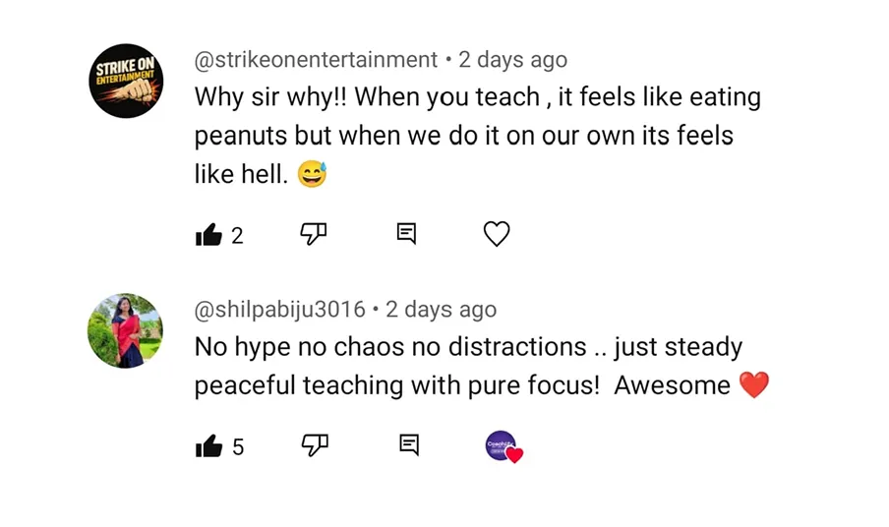Open the Strike On Entertainment profile picture

(x=126, y=82)
